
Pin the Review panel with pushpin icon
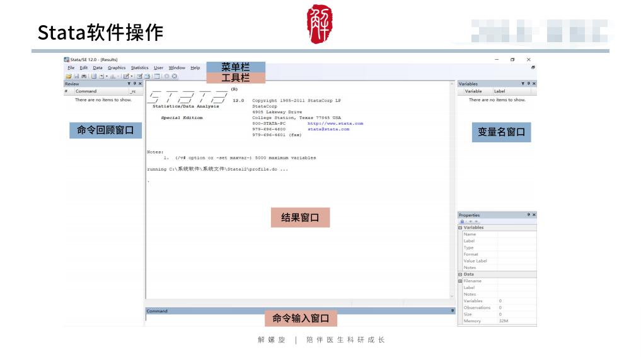[x=134, y=84]
